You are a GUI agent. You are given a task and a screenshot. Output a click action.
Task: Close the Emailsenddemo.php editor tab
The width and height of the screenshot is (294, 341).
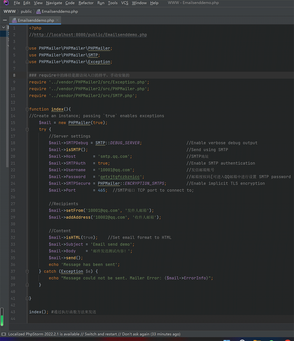(58, 20)
